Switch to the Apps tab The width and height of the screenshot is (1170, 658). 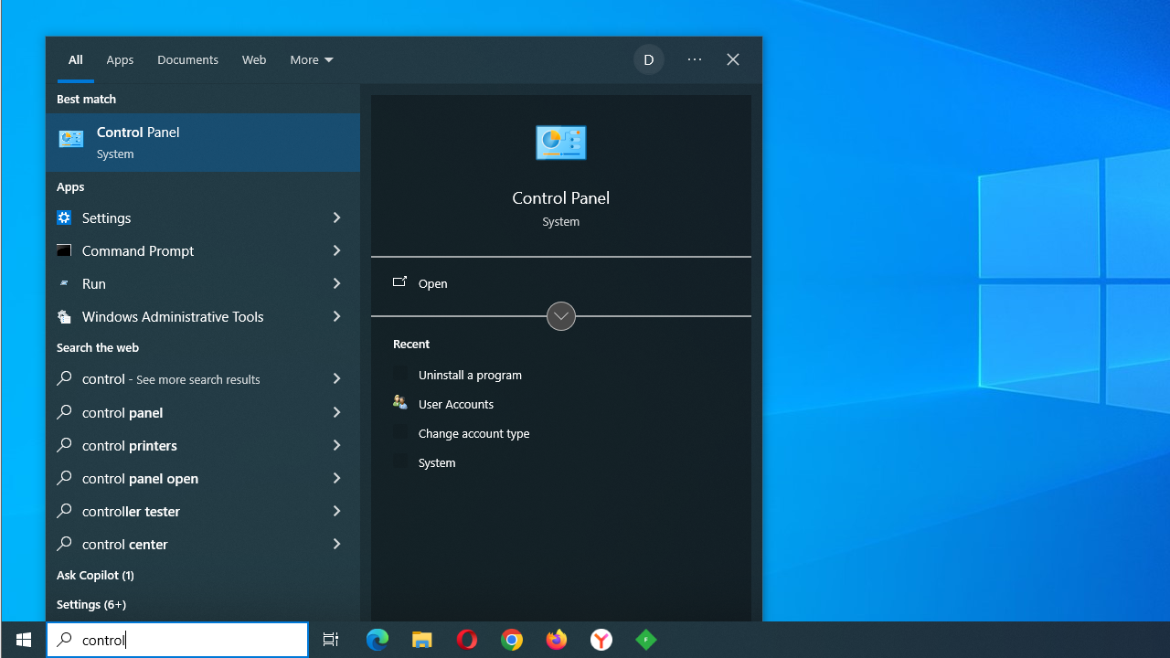pos(120,60)
